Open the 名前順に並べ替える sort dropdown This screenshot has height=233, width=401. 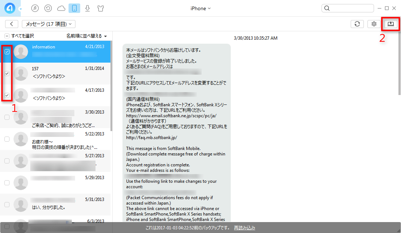click(x=87, y=36)
